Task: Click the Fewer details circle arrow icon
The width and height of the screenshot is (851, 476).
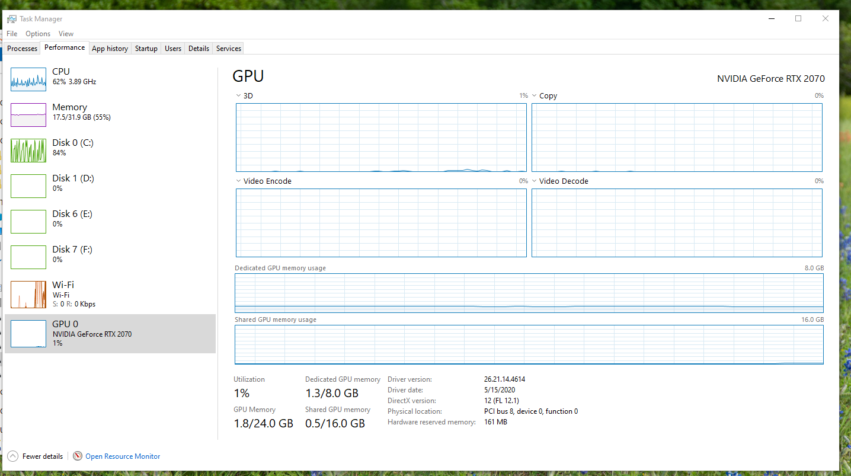Action: (x=13, y=456)
